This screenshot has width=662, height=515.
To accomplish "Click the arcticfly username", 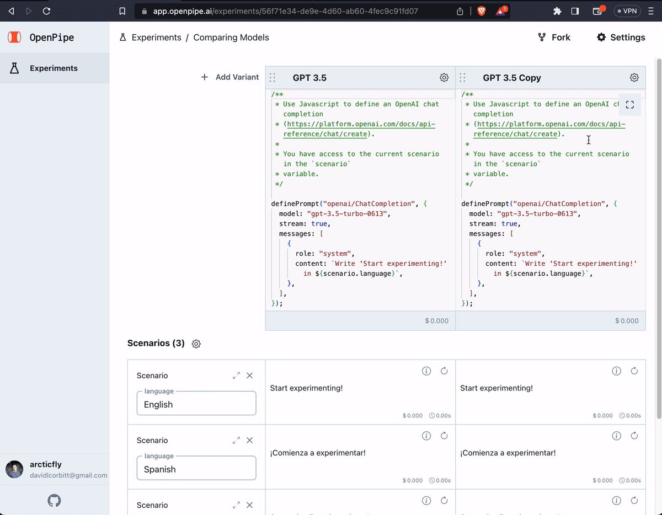I will click(46, 464).
